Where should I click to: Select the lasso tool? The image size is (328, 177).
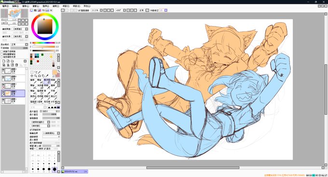coord(36,72)
